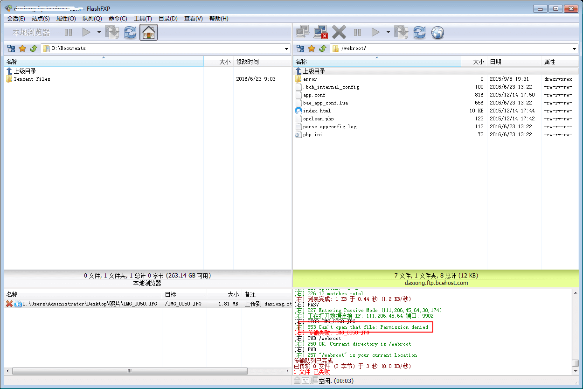Open the remote site connect icon
Viewport: 583px width, 389px height.
(x=302, y=32)
